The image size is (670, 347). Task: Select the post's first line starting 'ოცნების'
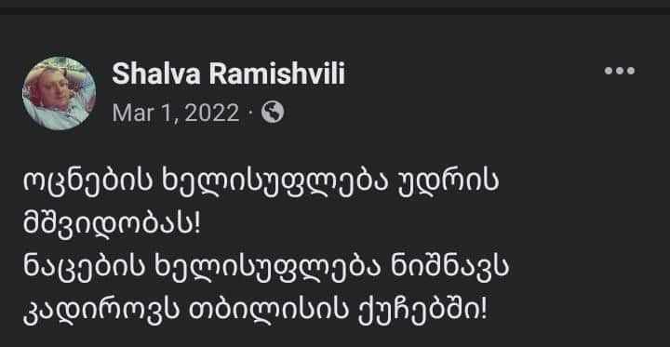[x=261, y=183]
